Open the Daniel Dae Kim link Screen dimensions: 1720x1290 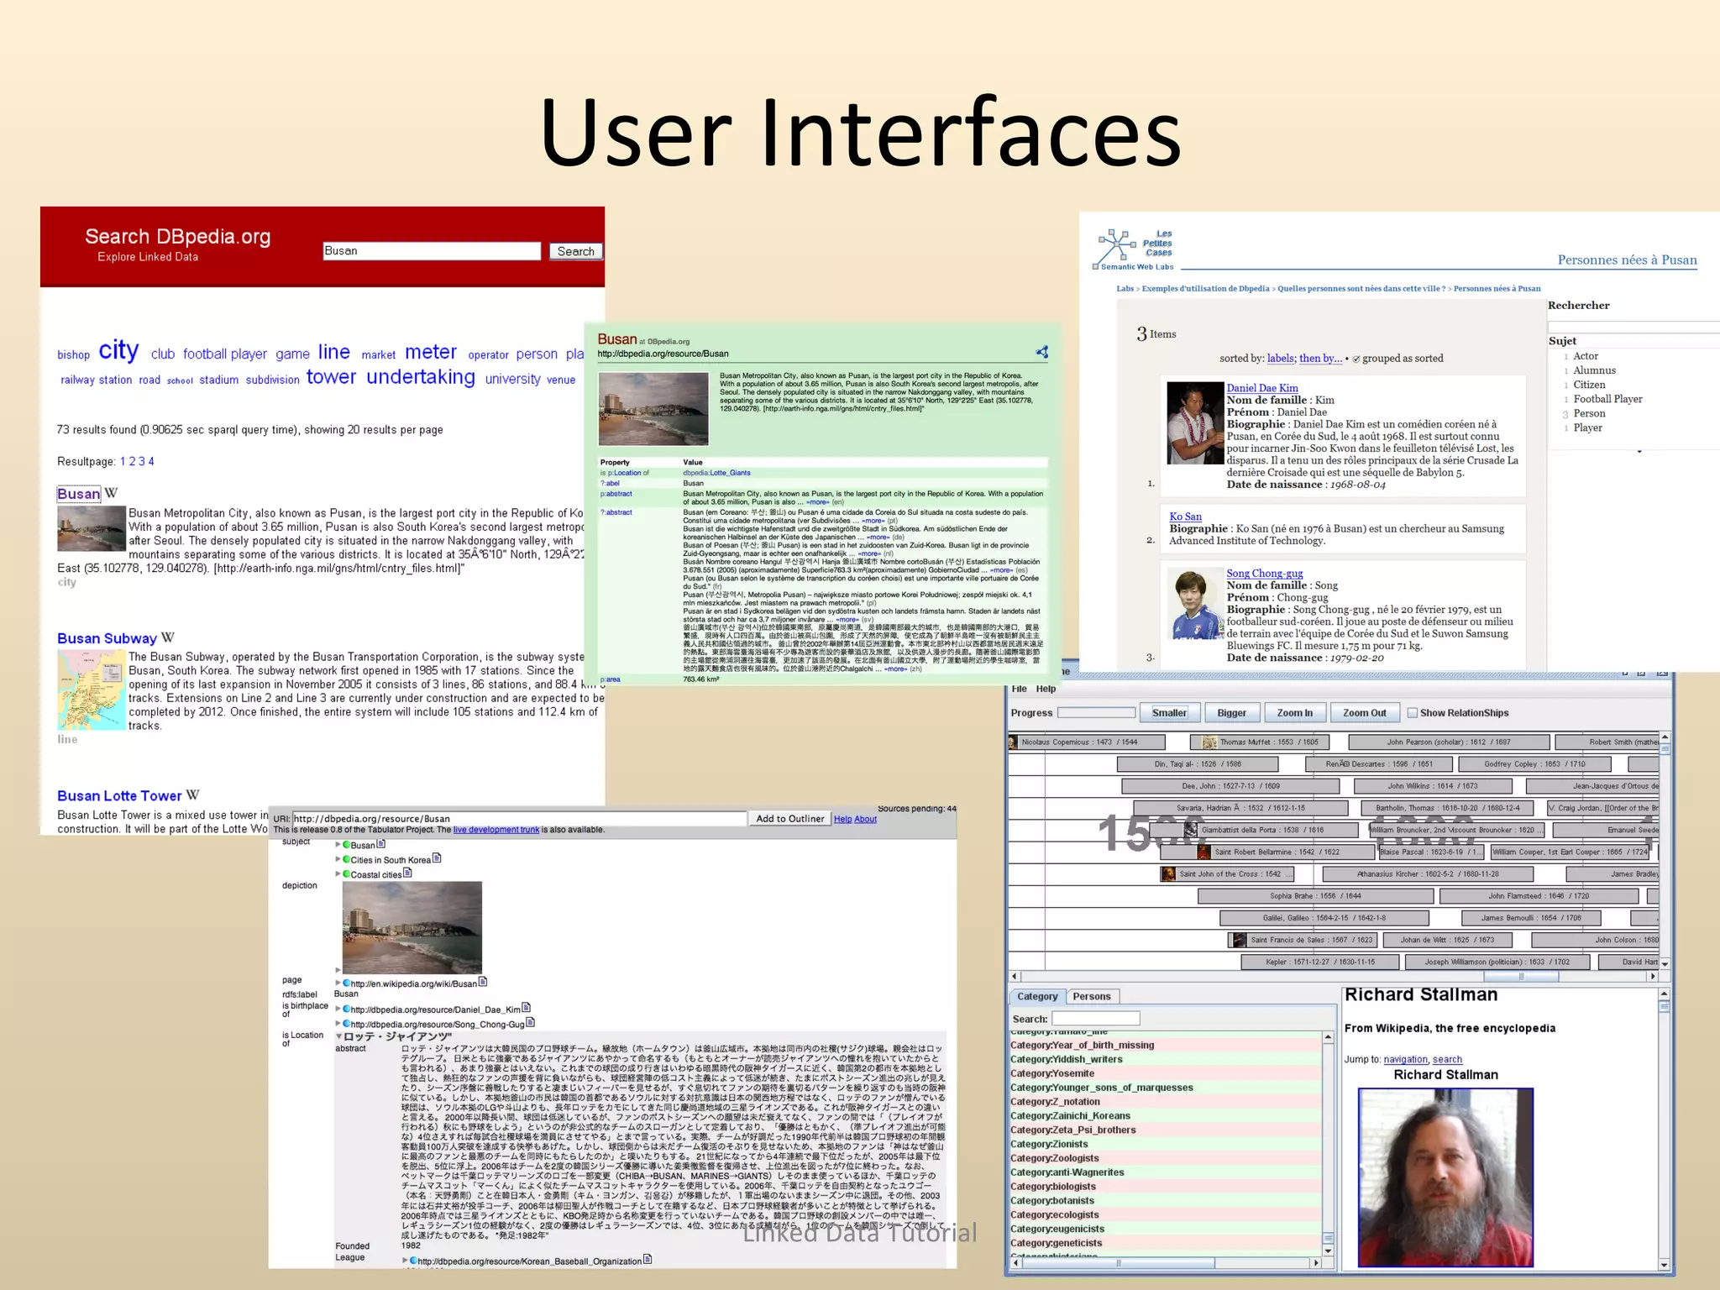pyautogui.click(x=1262, y=388)
